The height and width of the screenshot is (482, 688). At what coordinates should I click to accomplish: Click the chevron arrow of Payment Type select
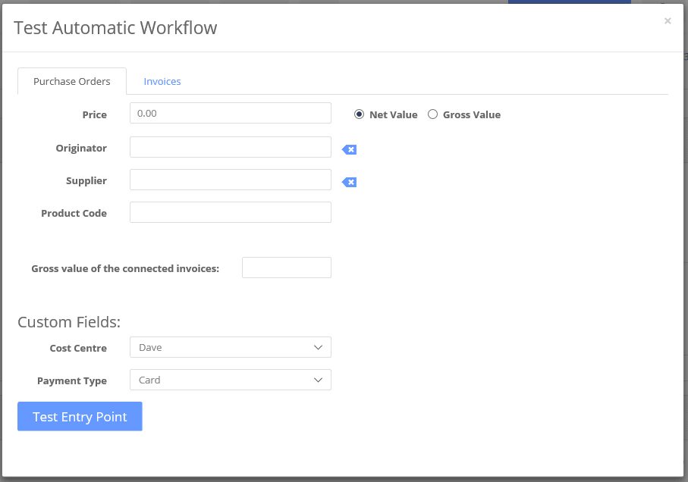point(318,380)
